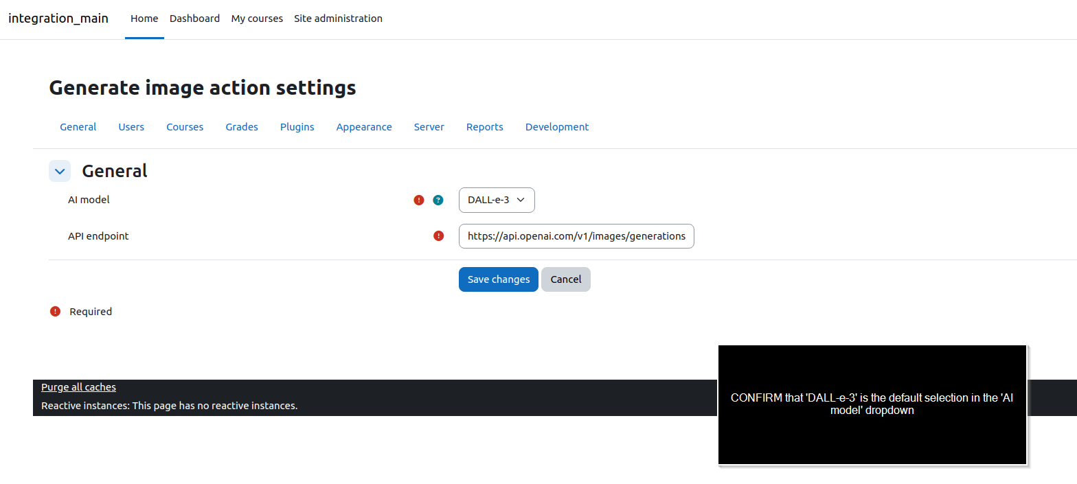Image resolution: width=1077 pixels, height=484 pixels.
Task: Click the required icon beside API endpoint
Action: [x=439, y=236]
